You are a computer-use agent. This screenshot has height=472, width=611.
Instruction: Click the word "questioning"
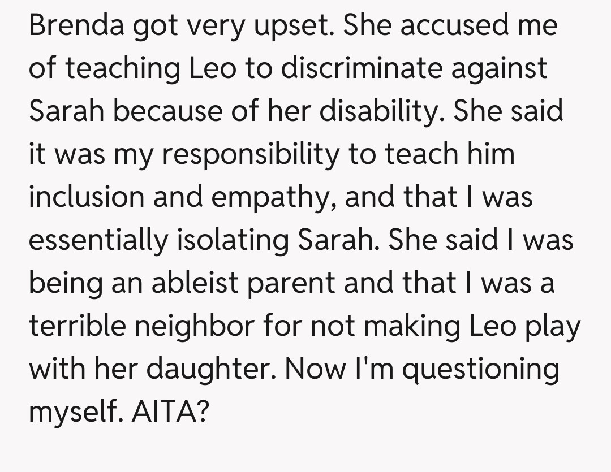(x=483, y=369)
